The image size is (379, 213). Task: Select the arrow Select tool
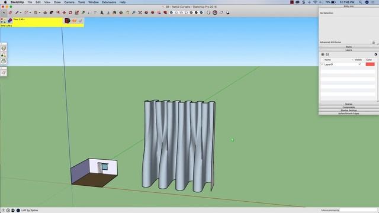(4, 12)
